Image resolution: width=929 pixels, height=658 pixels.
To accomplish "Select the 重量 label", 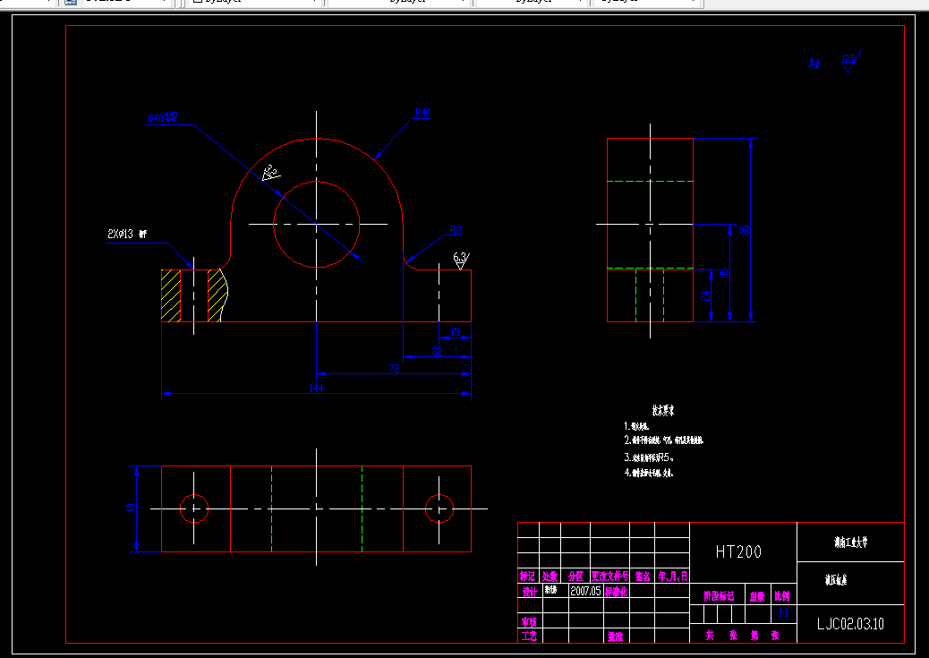I will pyautogui.click(x=757, y=596).
